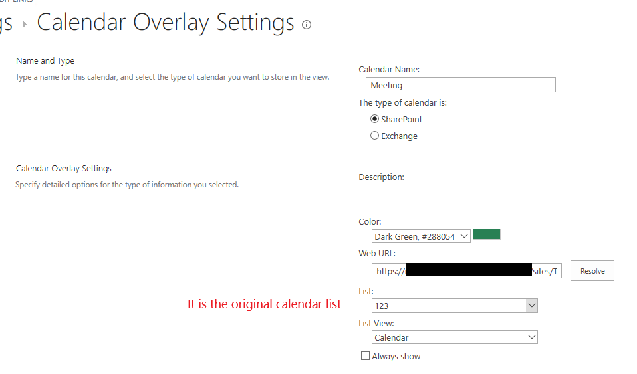This screenshot has width=637, height=374.
Task: Click the dark green color preview swatch
Action: click(487, 234)
